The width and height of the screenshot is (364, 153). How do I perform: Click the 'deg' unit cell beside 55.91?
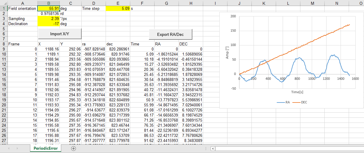tap(71, 9)
